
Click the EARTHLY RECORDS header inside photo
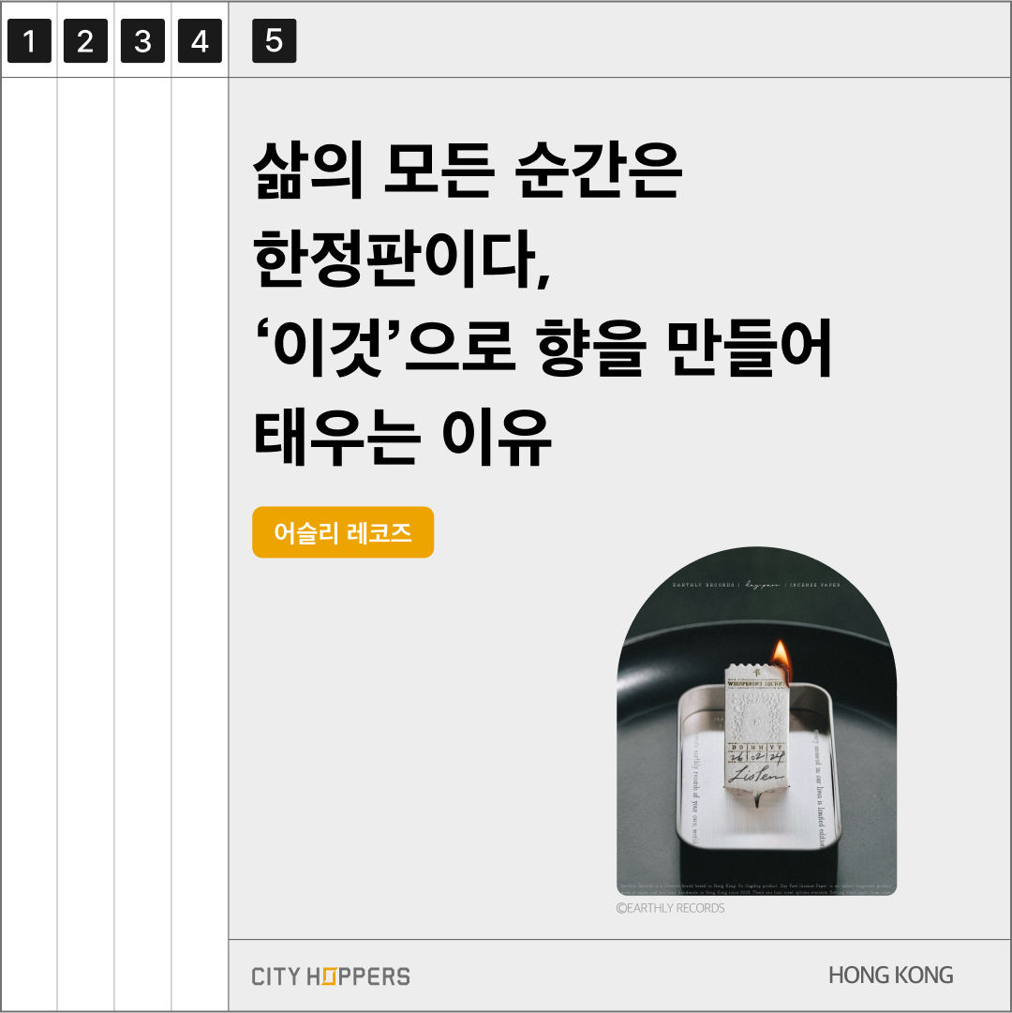pos(704,585)
